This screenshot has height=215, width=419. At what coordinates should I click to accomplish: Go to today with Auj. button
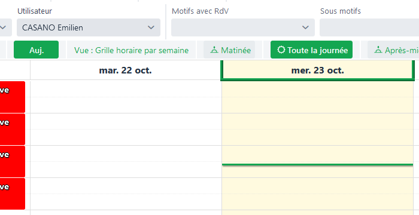coord(36,50)
